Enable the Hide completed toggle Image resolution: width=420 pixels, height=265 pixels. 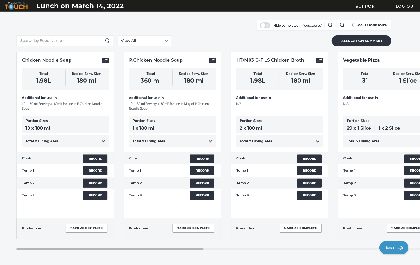(265, 25)
